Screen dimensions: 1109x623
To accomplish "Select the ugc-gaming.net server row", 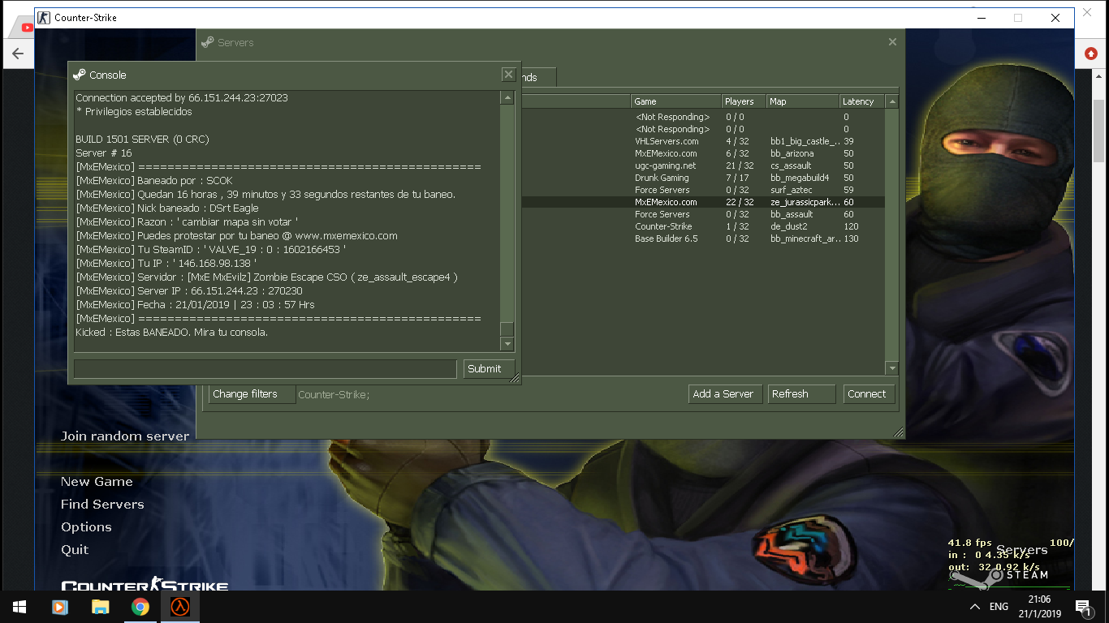I will 702,165.
